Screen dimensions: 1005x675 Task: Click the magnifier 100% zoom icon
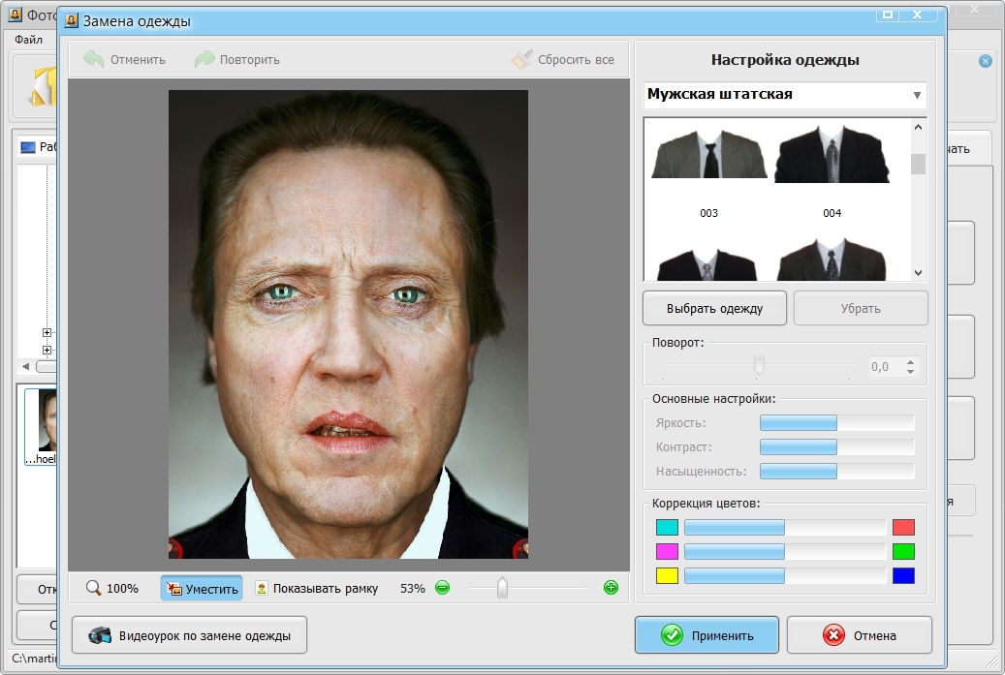click(94, 588)
